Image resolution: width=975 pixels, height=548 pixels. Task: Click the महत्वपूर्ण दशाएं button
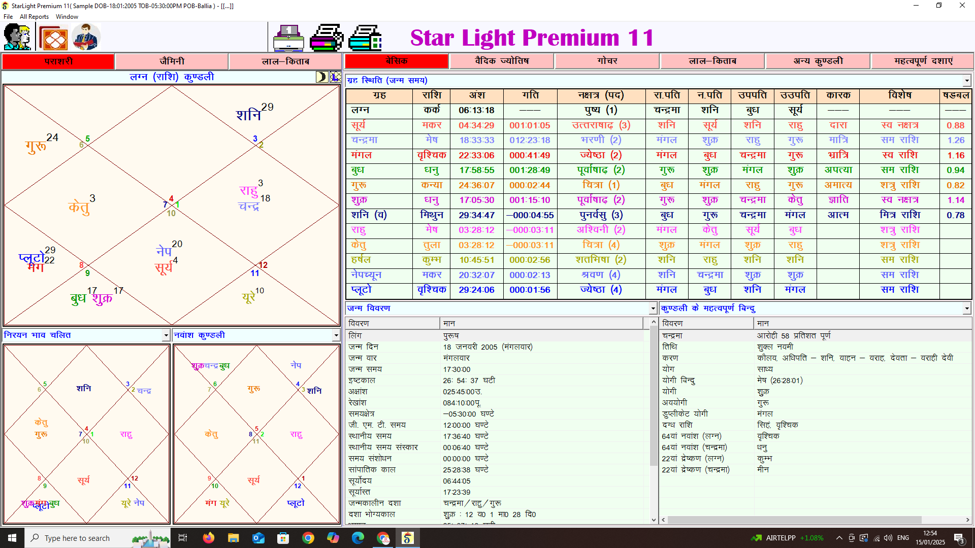[923, 61]
